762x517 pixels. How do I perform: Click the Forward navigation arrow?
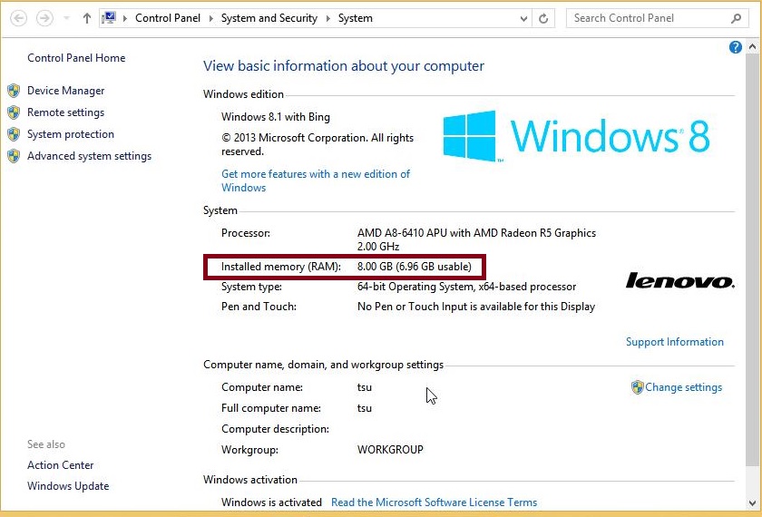point(44,18)
